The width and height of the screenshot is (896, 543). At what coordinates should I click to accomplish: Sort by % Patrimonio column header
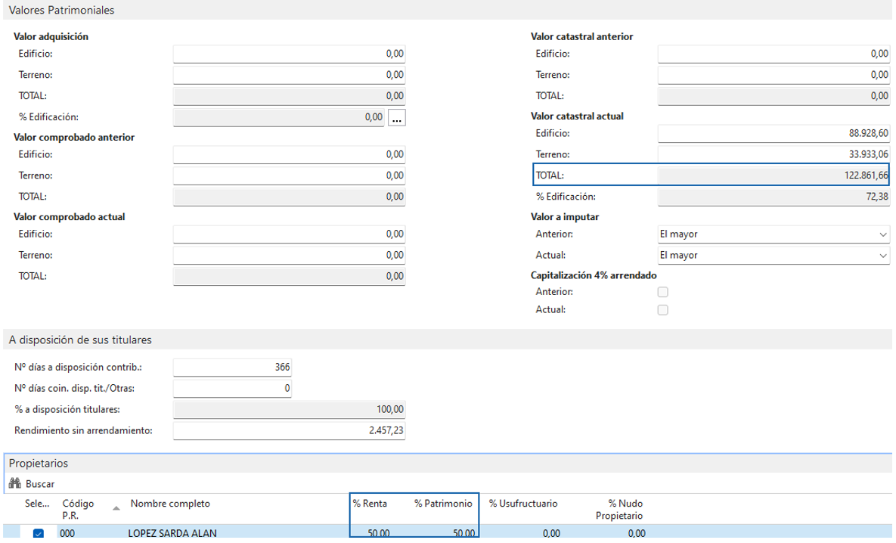coord(443,504)
